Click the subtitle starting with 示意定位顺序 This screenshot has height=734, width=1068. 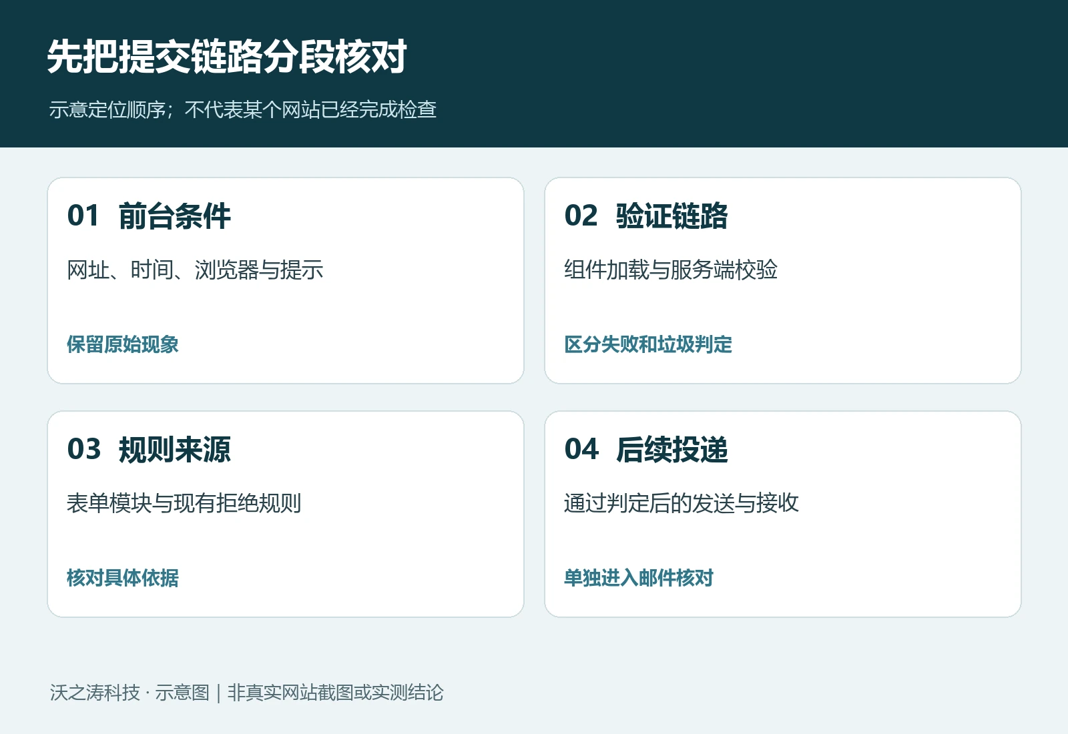[243, 109]
